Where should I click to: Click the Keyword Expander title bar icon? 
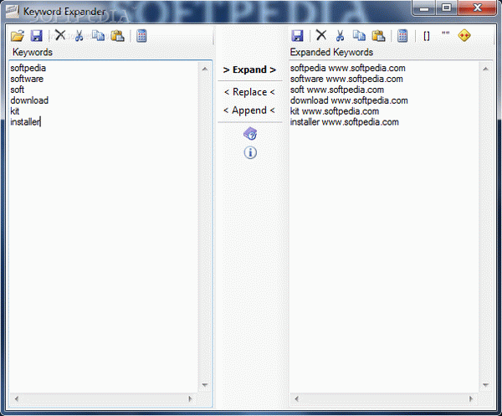tap(13, 12)
